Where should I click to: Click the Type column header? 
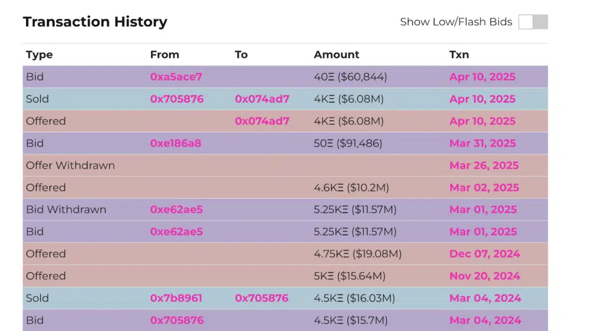[39, 55]
